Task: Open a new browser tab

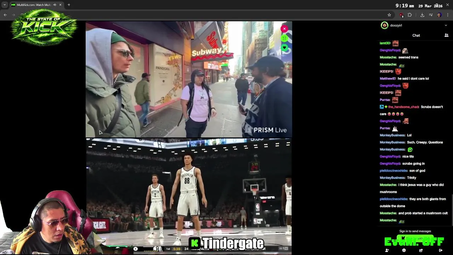Action: [x=69, y=5]
